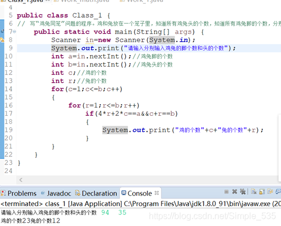This screenshot has height=226, width=281.
Task: Open the Problems tab
Action: click(x=19, y=193)
